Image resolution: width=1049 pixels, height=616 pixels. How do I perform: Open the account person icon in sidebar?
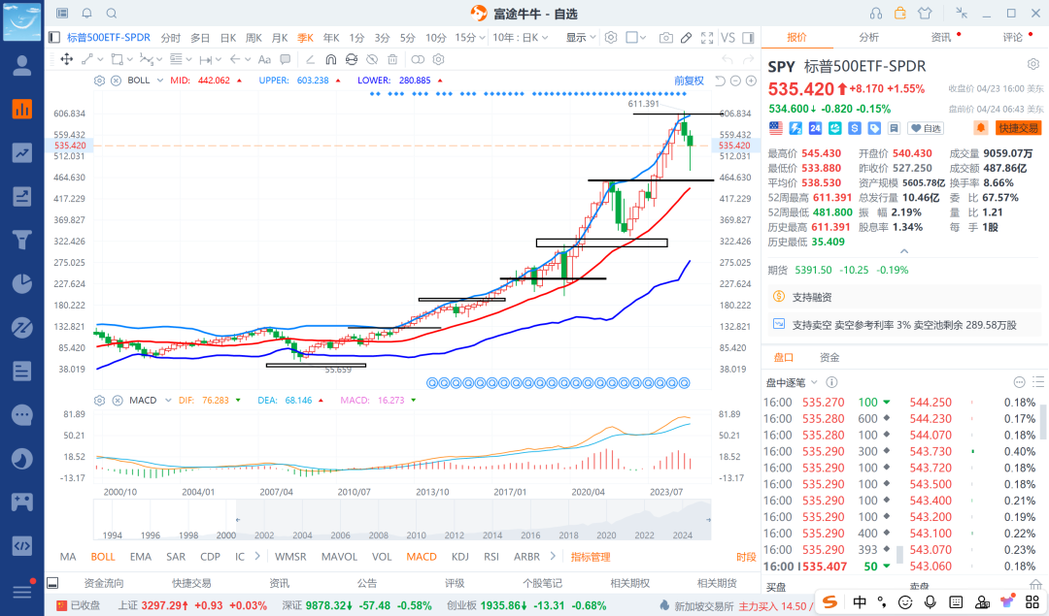(22, 65)
